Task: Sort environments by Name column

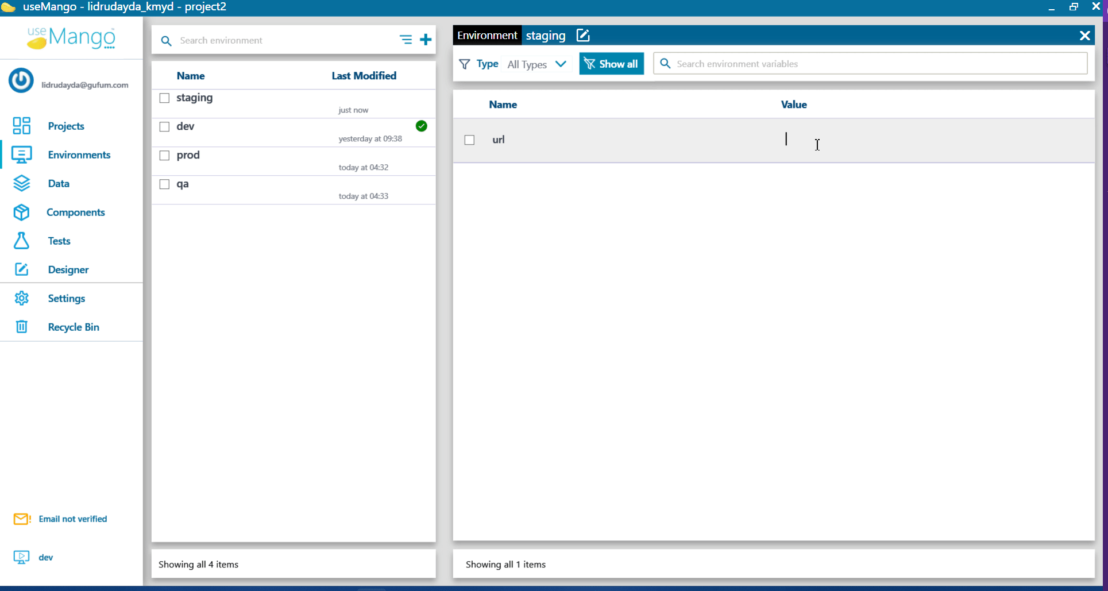Action: pos(191,76)
